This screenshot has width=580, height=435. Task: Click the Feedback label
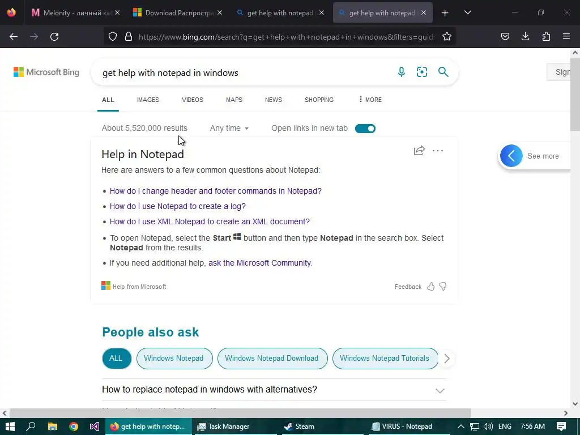[408, 287]
